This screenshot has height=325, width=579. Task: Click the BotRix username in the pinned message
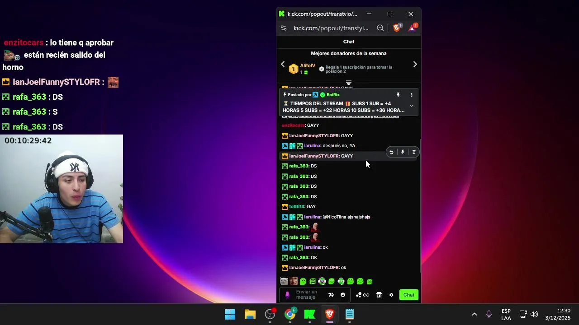(333, 95)
